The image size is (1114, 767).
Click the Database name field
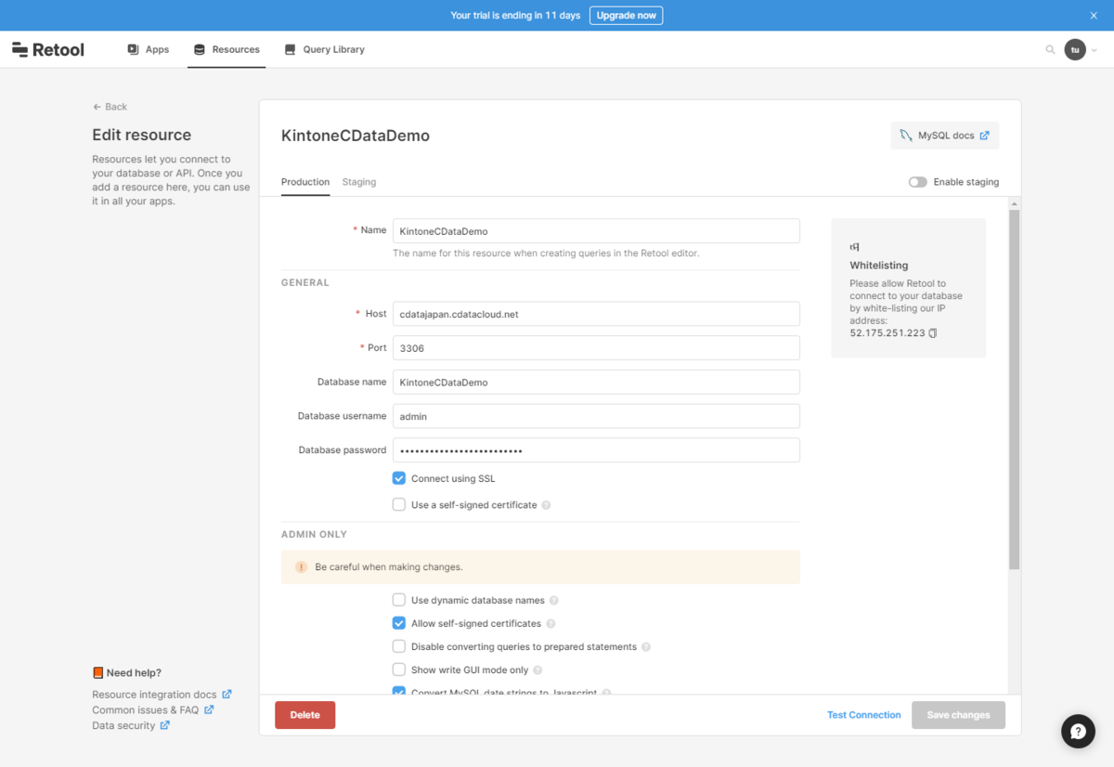[x=596, y=382]
